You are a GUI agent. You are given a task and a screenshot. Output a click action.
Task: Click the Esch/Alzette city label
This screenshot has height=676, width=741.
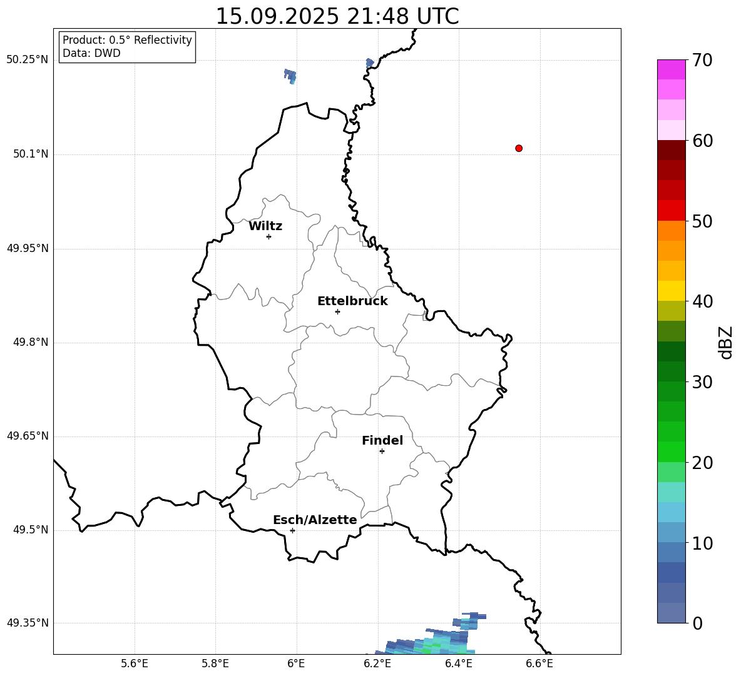315,520
